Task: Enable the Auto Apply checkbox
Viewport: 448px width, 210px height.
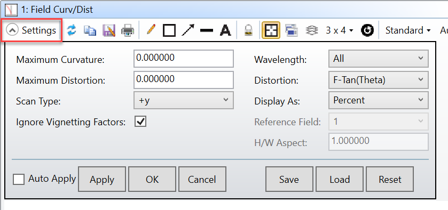Action: point(19,180)
